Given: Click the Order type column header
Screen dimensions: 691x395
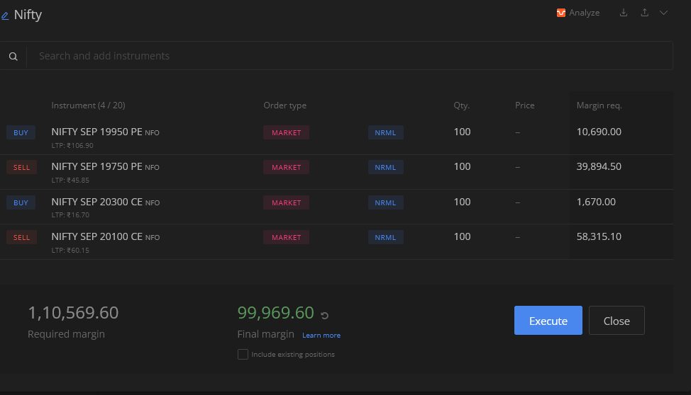Looking at the screenshot, I should point(284,105).
